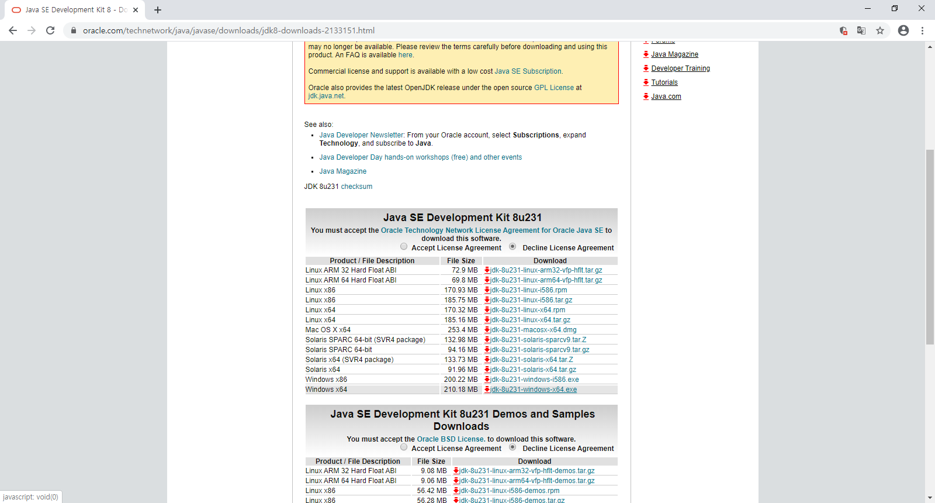Click download arrow for linux-i586-demos.rpm
The height and width of the screenshot is (503, 935).
[x=456, y=491]
